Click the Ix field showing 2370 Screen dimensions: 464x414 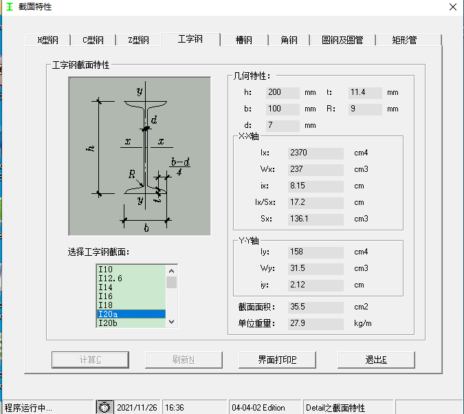coord(316,153)
